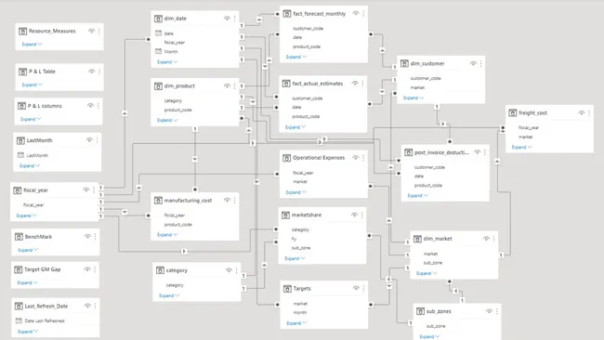Viewport: 604px width, 340px height.
Task: Toggle visibility of dim_product table
Action: point(227,86)
